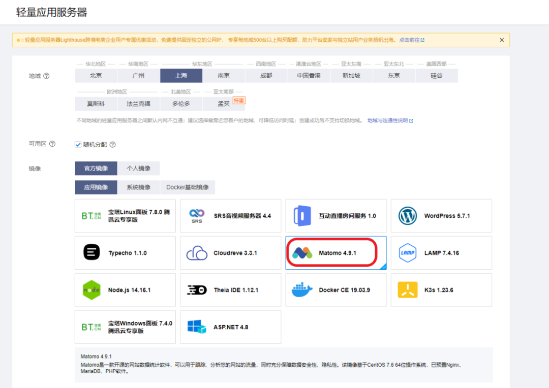
Task: Show help tooltip beside 随机分配
Action: tap(112, 145)
